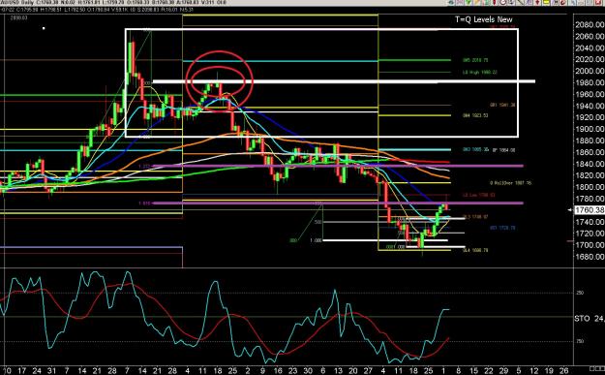Click the 1800.00 price axis label
The width and height of the screenshot is (605, 375).
(x=590, y=187)
